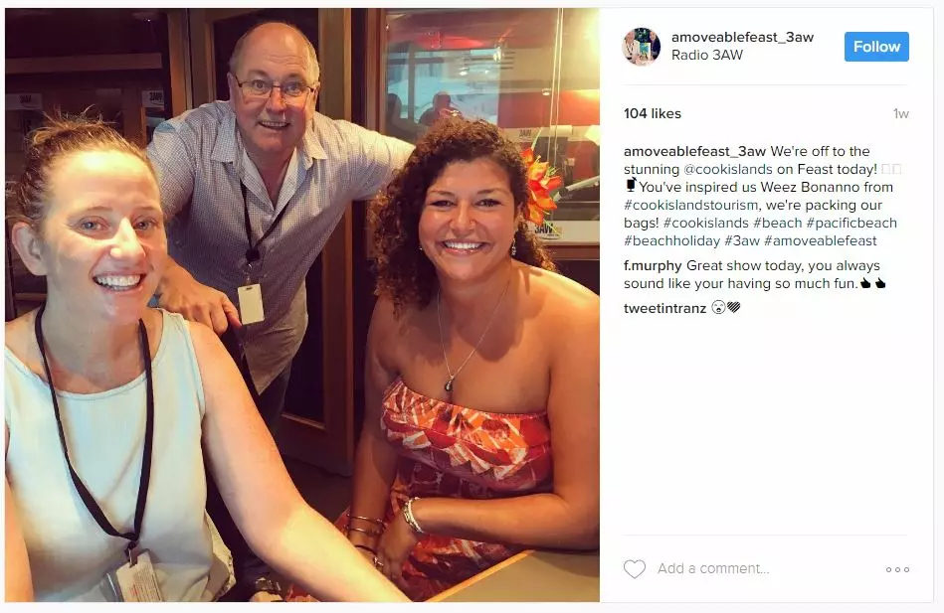Viewport: 944px width, 613px height.
Task: Open the #beach hashtag
Action: pos(777,223)
